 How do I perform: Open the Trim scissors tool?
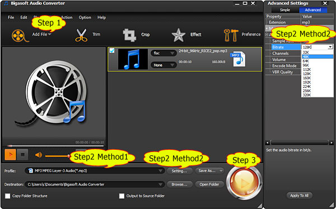pyautogui.click(x=81, y=35)
